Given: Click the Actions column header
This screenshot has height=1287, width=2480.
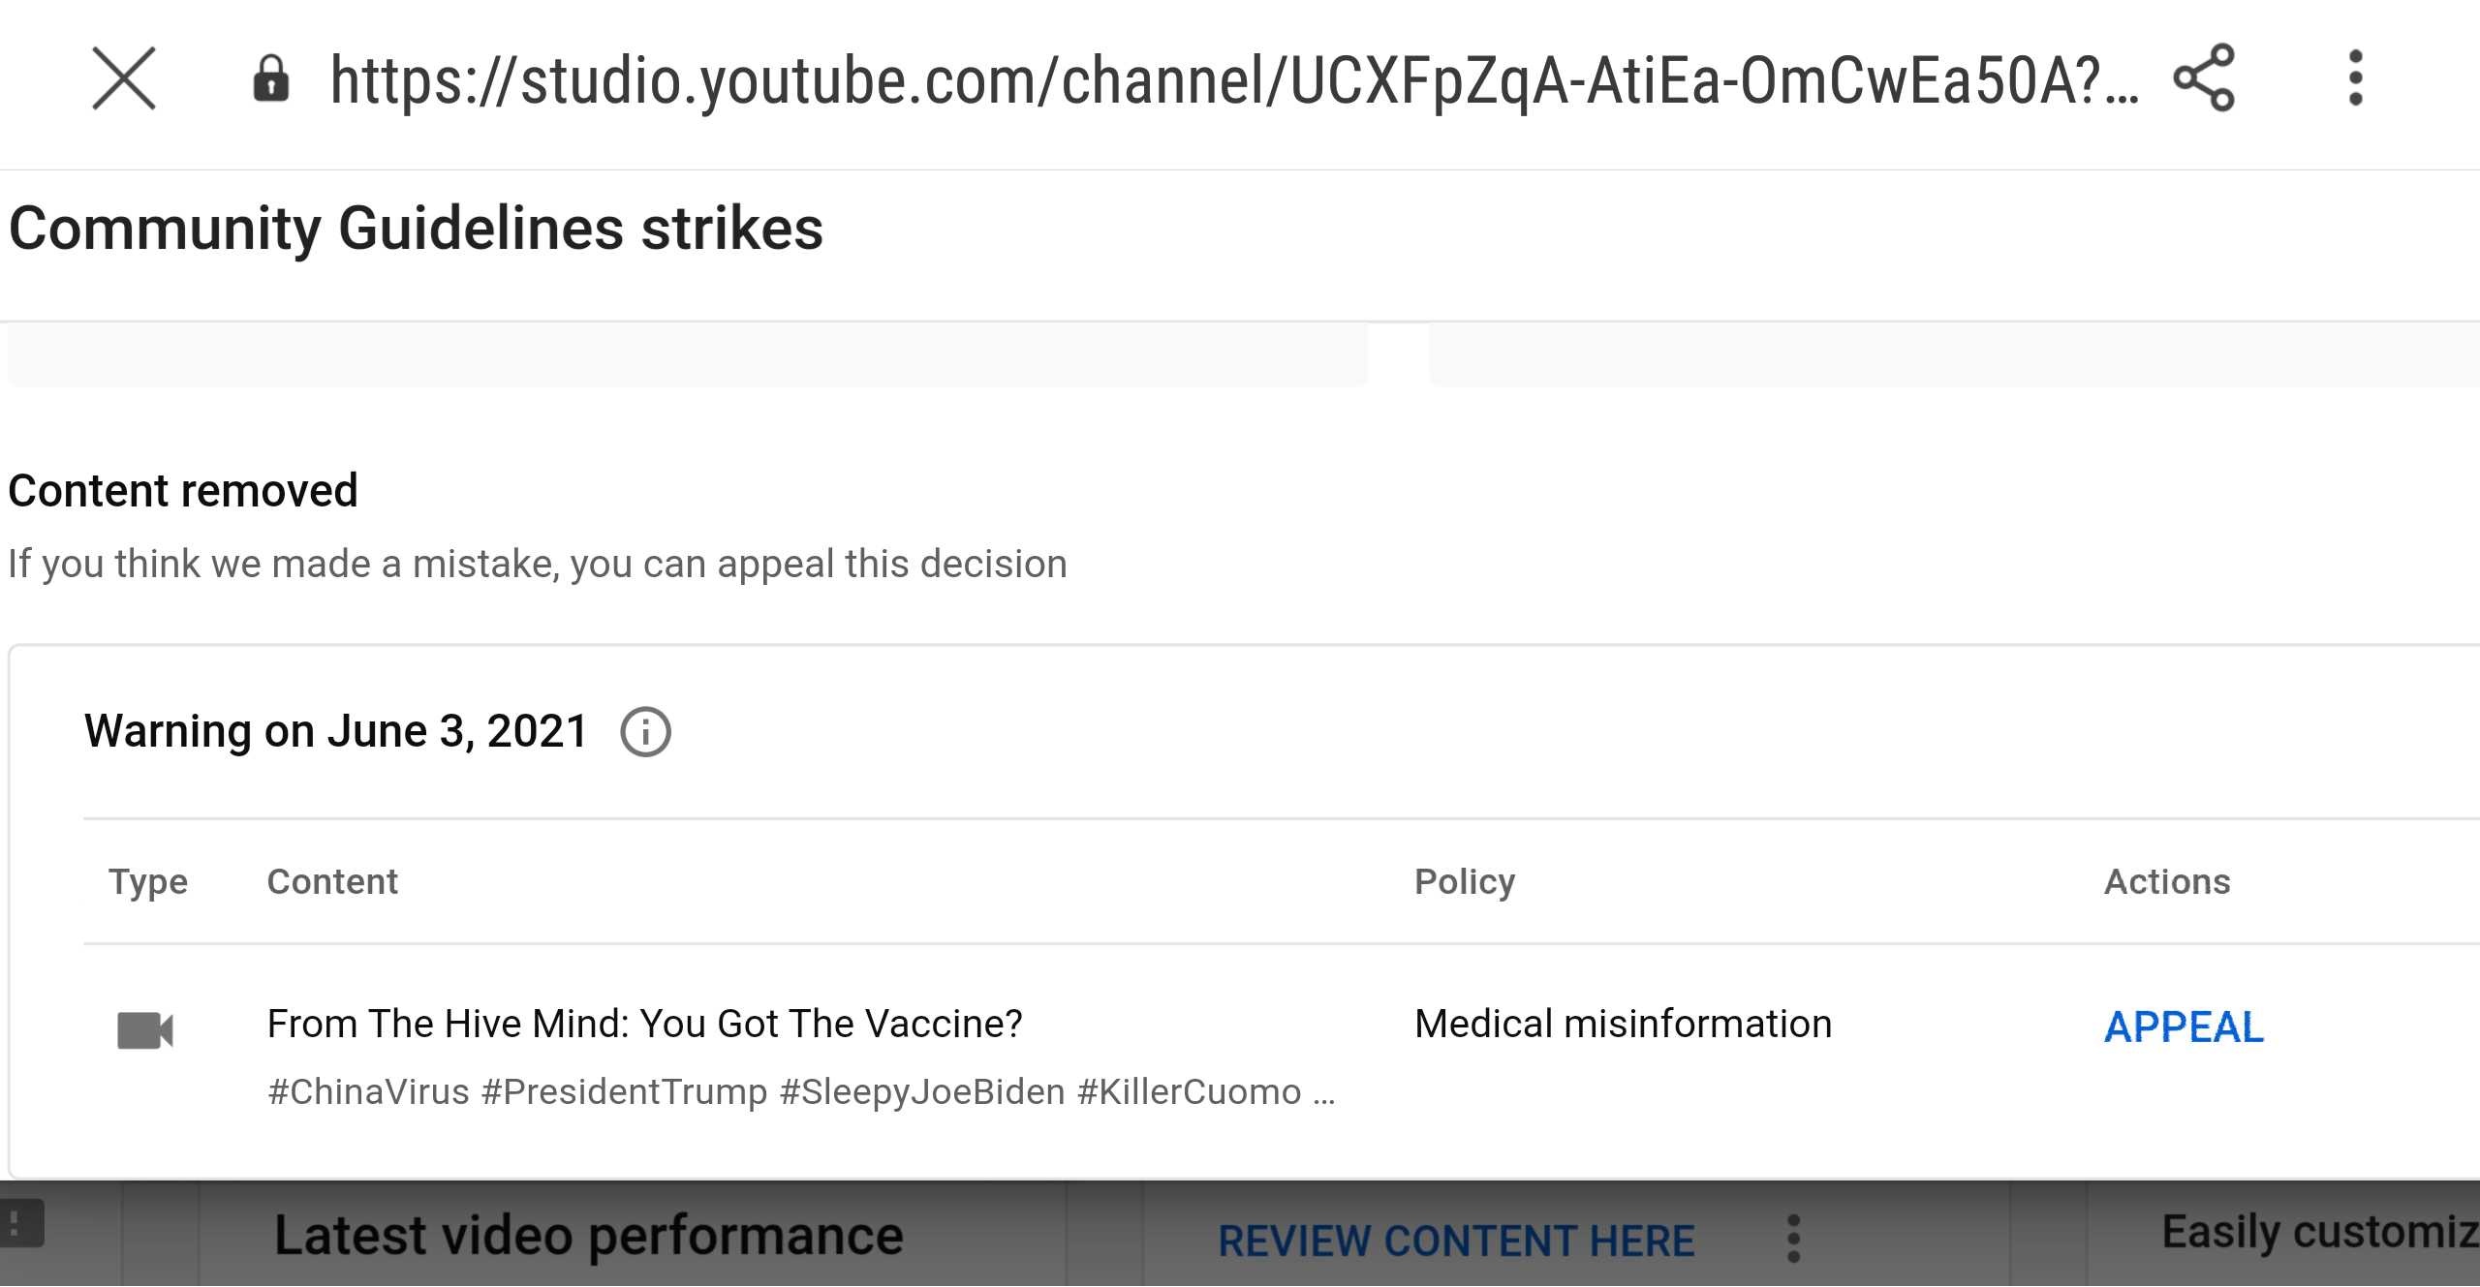Looking at the screenshot, I should tap(2167, 882).
